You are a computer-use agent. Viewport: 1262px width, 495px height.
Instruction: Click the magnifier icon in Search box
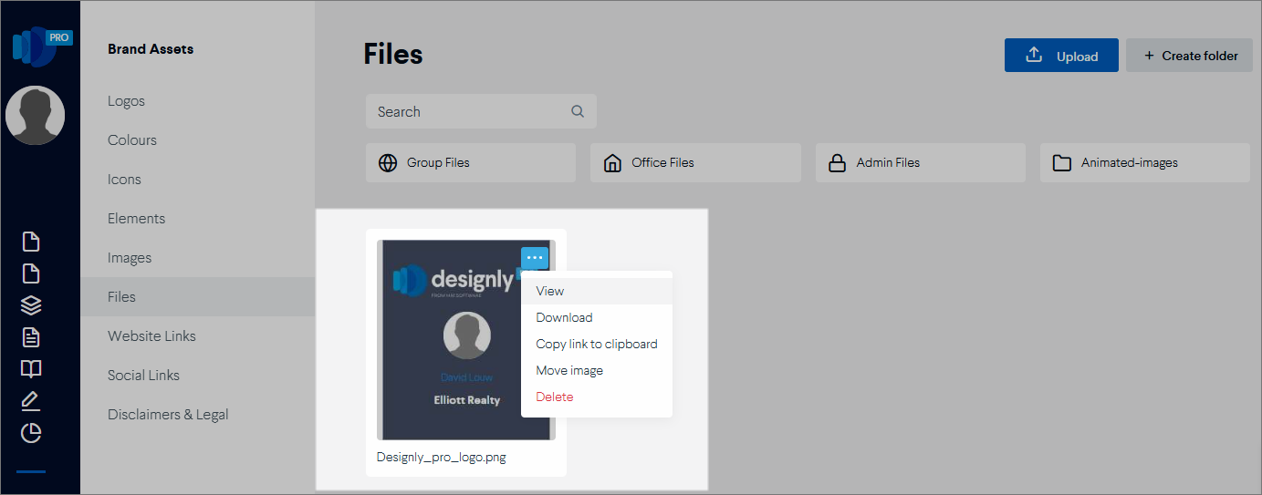pos(578,111)
